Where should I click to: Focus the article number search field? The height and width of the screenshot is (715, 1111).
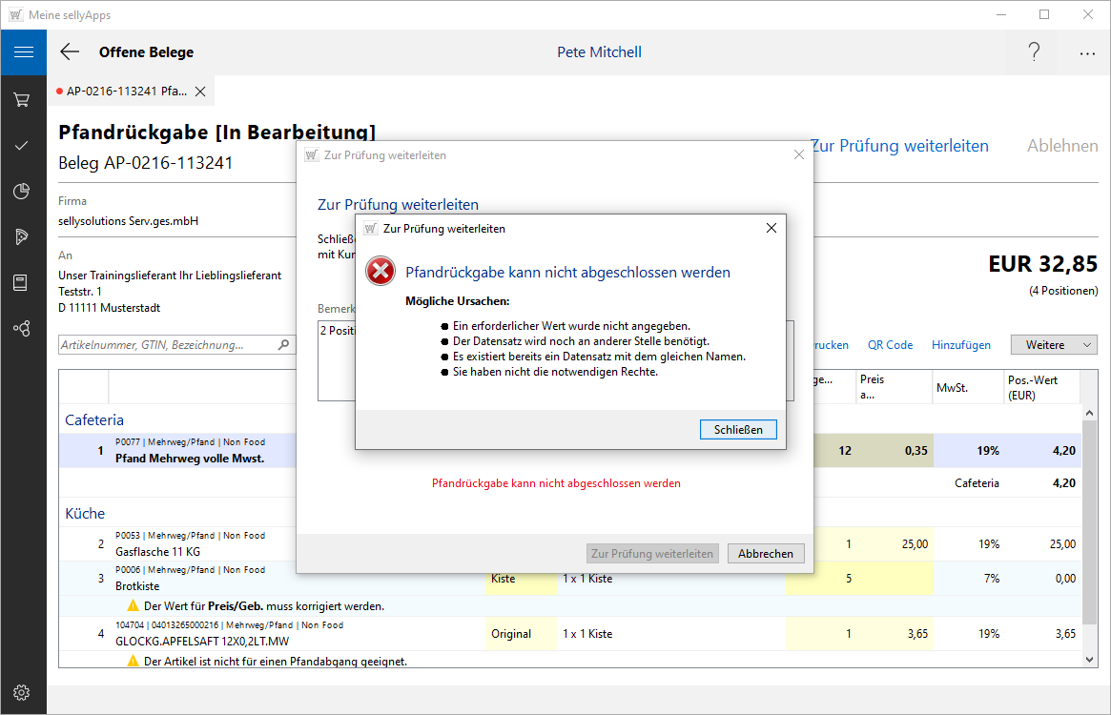tap(167, 345)
